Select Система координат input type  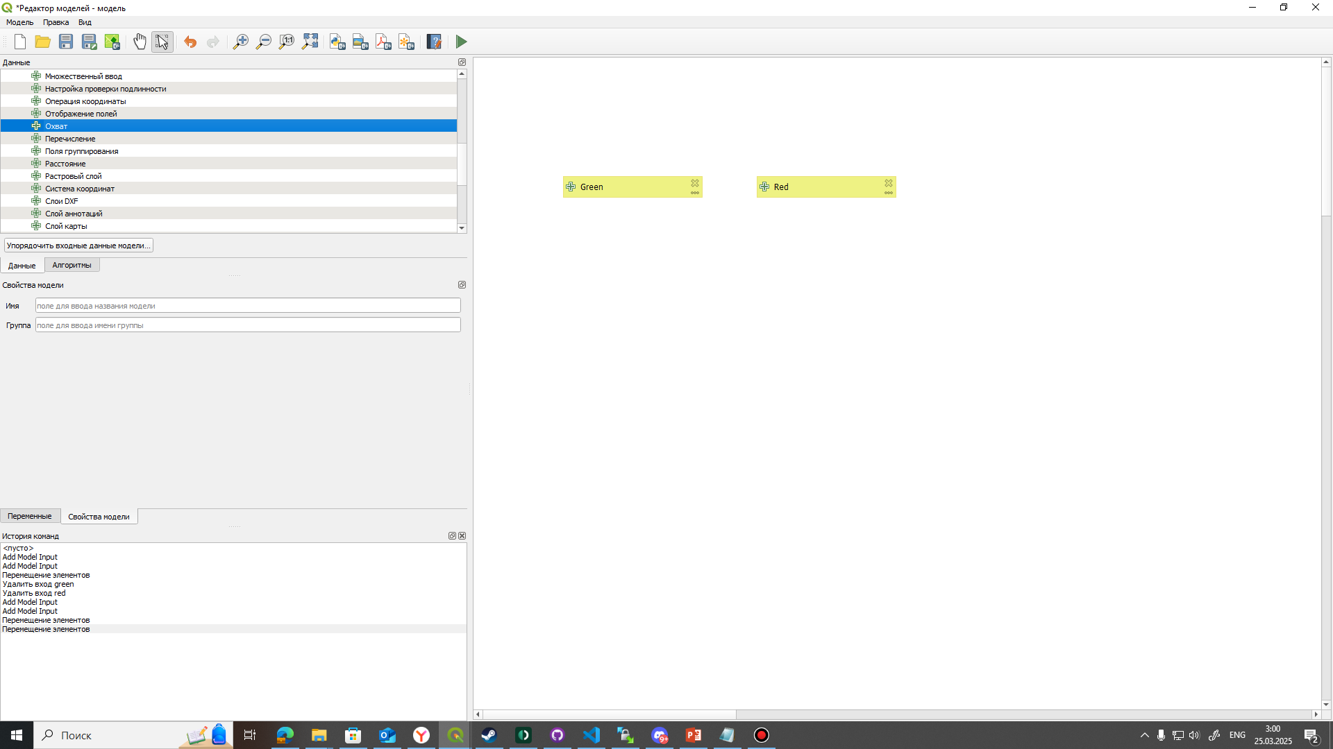pos(228,189)
